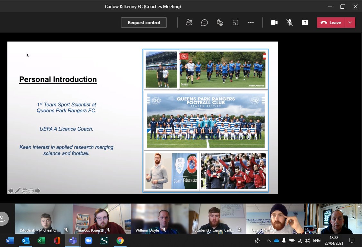Advance to the next slide with the arrow
Viewport: 362px width, 247px height.
[x=38, y=190]
